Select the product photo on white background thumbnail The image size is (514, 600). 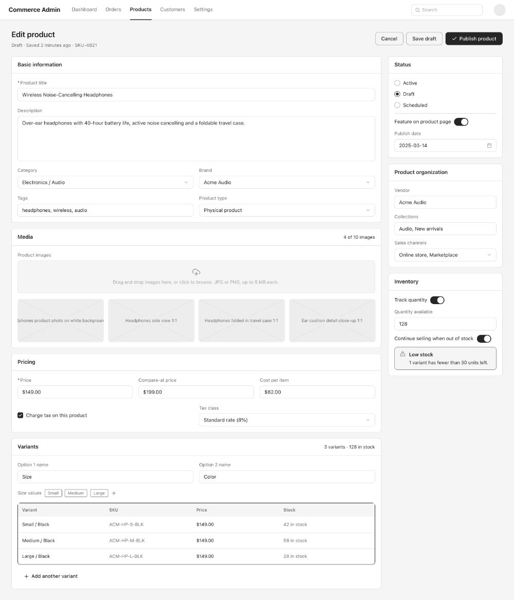pyautogui.click(x=60, y=321)
